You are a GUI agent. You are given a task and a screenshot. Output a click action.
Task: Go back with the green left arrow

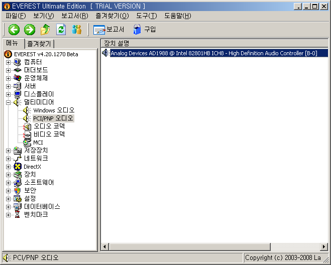point(14,30)
